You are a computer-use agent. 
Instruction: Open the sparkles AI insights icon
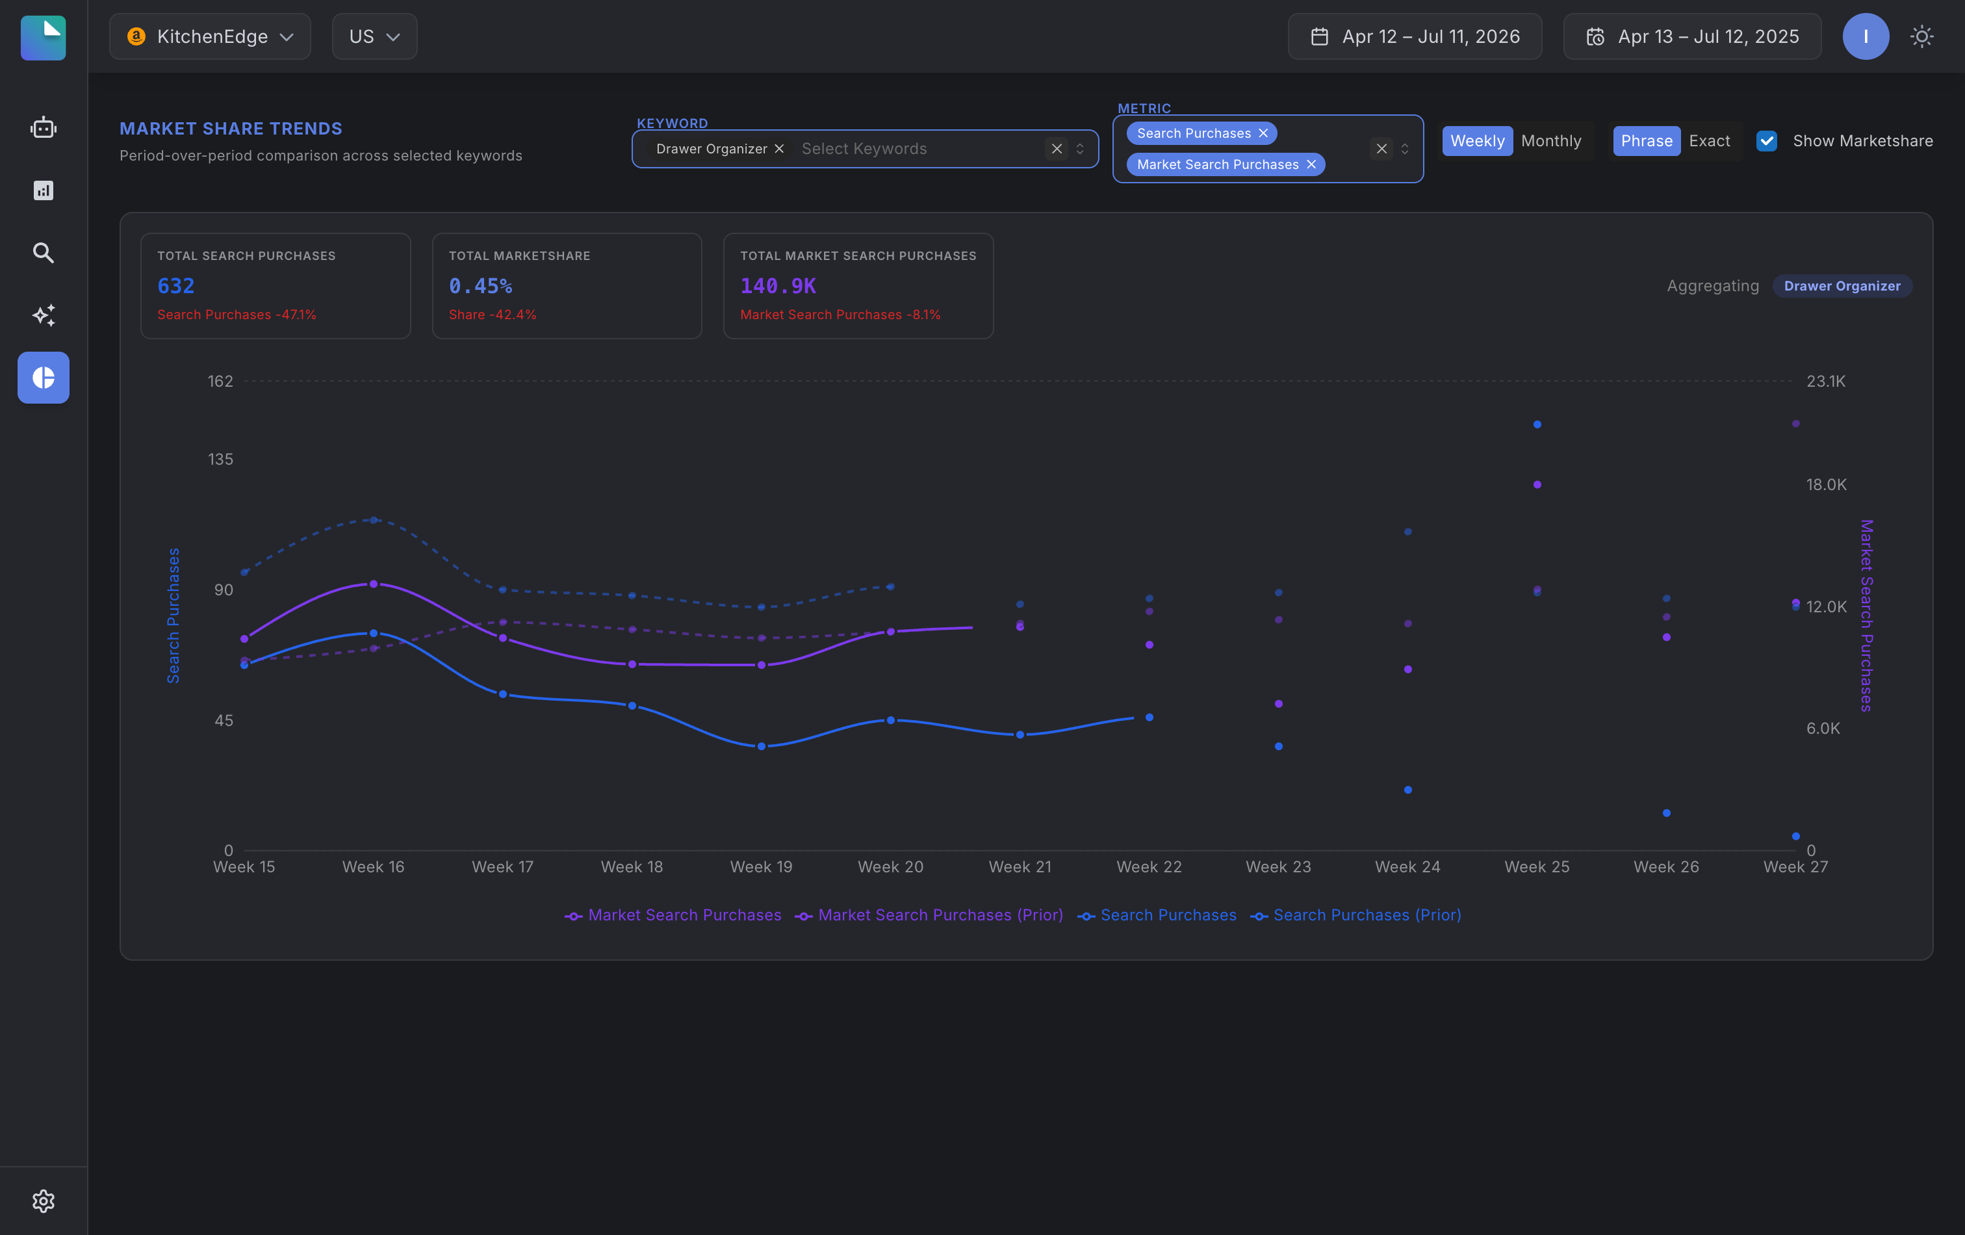(44, 315)
